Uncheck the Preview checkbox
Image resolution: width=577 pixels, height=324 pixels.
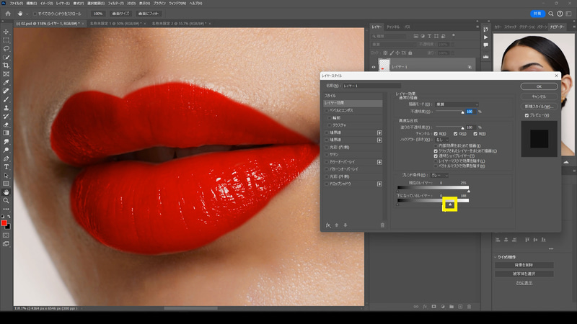pos(527,115)
